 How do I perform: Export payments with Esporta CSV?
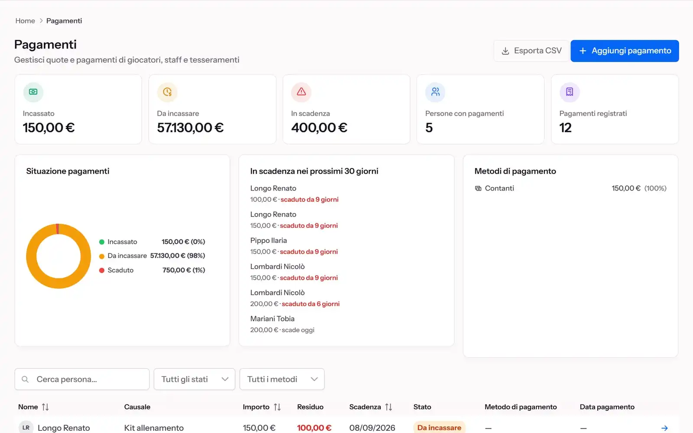coord(531,51)
